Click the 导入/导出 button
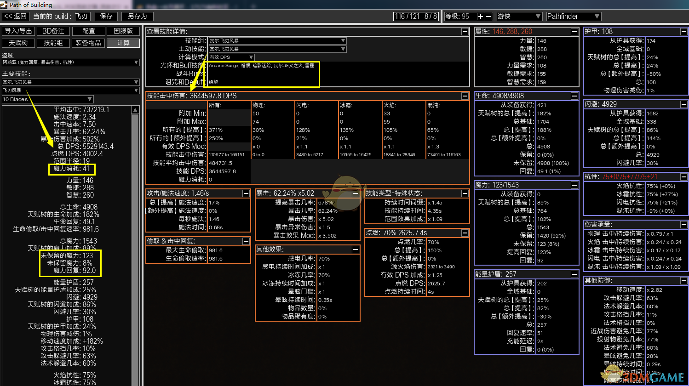The width and height of the screenshot is (689, 386). click(x=18, y=31)
